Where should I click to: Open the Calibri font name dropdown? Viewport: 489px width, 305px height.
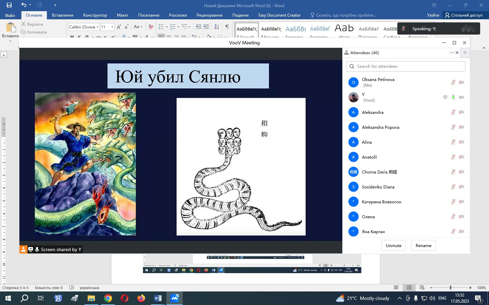97,27
